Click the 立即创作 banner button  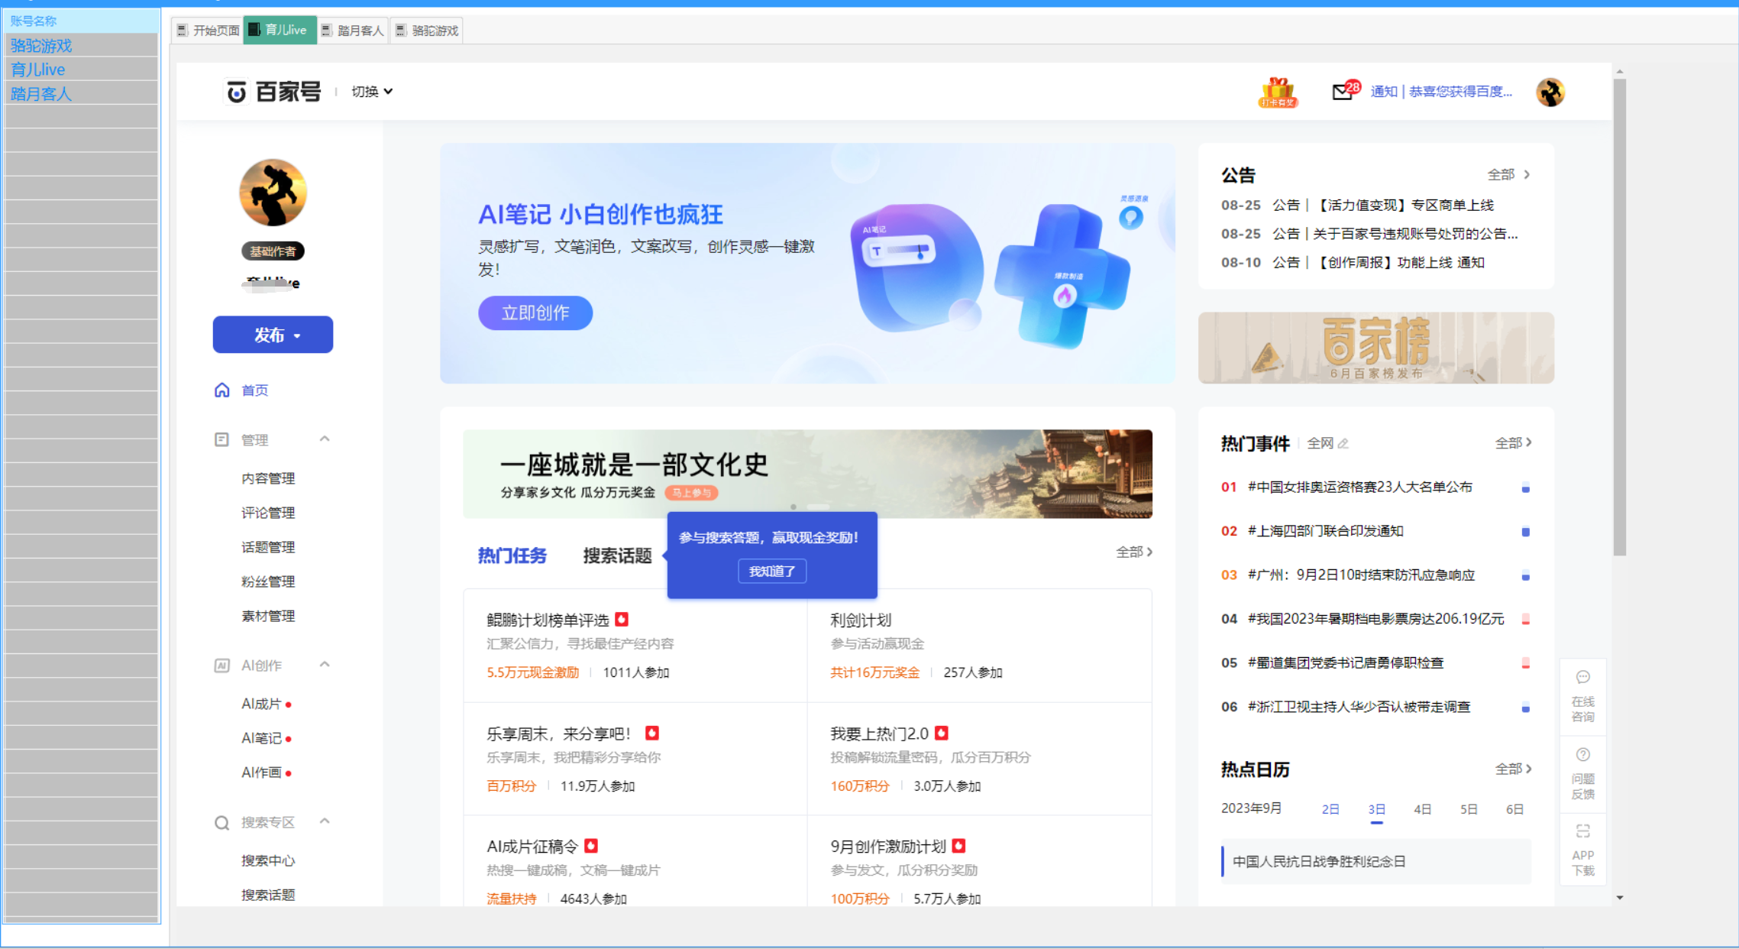[x=535, y=313]
